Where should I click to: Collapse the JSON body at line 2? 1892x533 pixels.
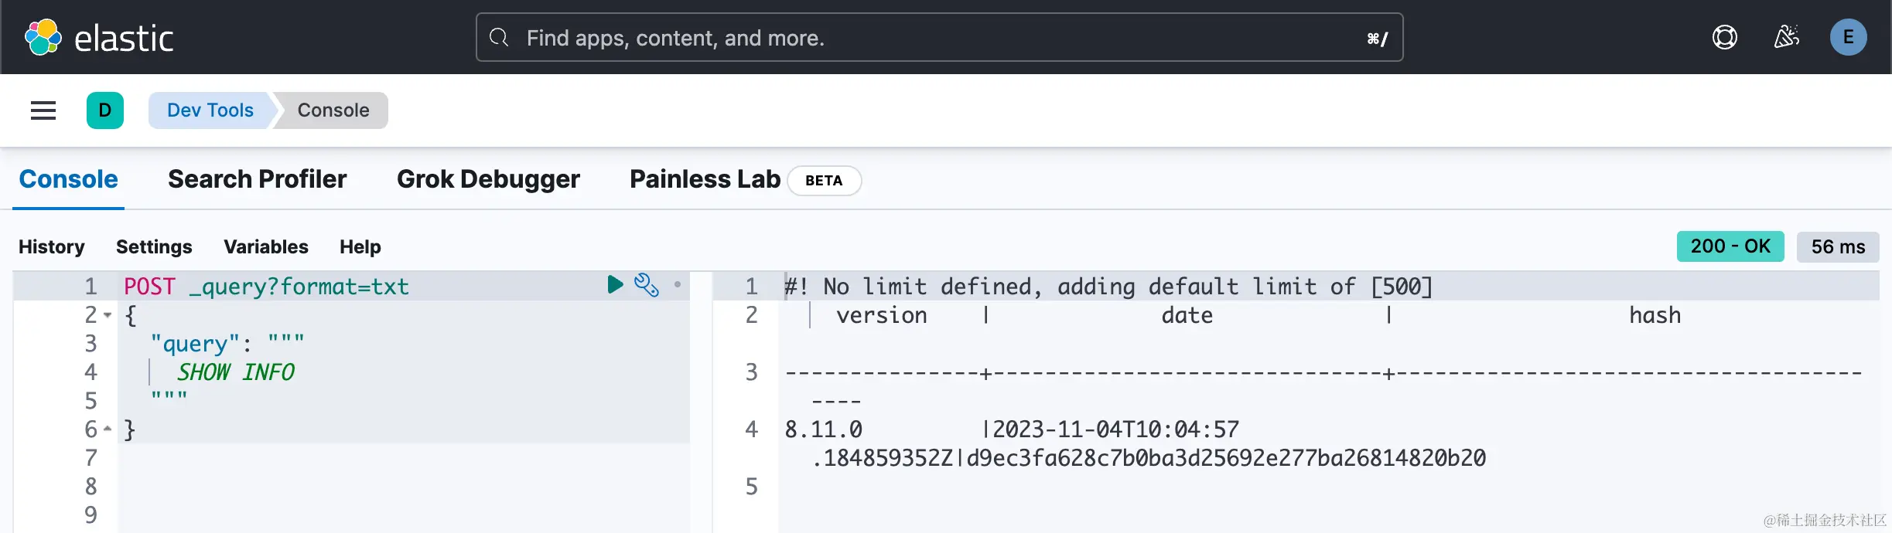(x=108, y=315)
